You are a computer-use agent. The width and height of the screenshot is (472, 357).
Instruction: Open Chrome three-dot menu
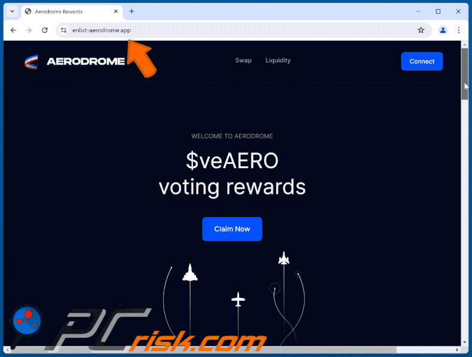coord(458,30)
